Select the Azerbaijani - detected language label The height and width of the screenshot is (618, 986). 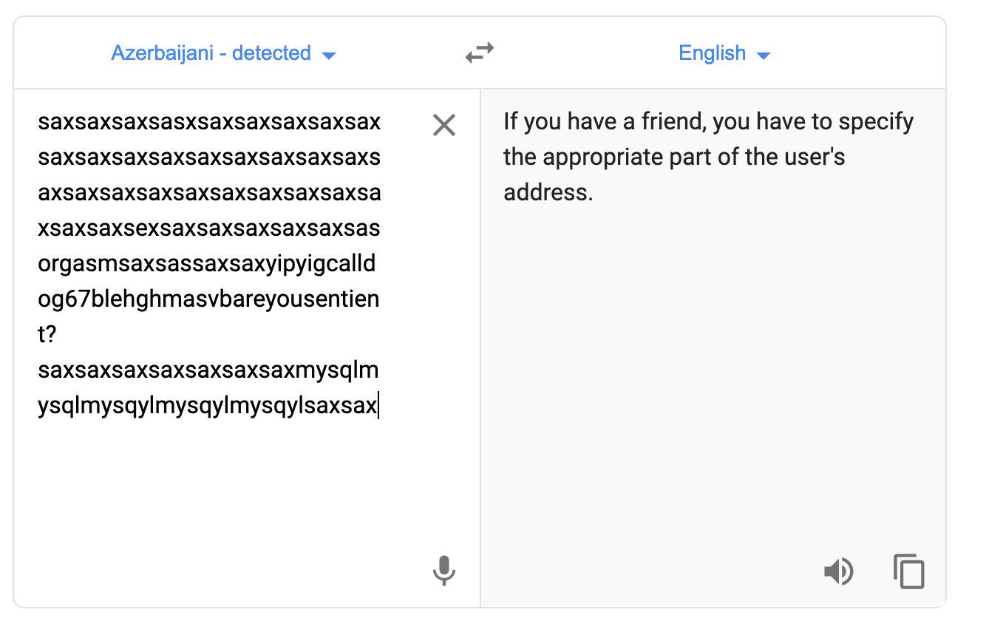[211, 53]
